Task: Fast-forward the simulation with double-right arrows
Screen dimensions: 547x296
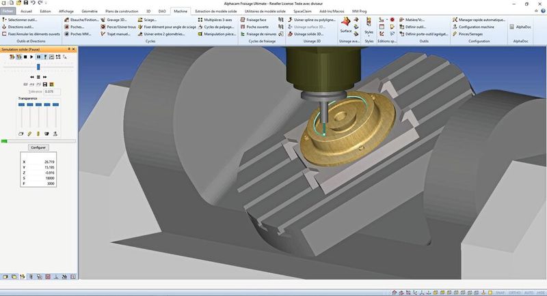Action: [x=44, y=77]
